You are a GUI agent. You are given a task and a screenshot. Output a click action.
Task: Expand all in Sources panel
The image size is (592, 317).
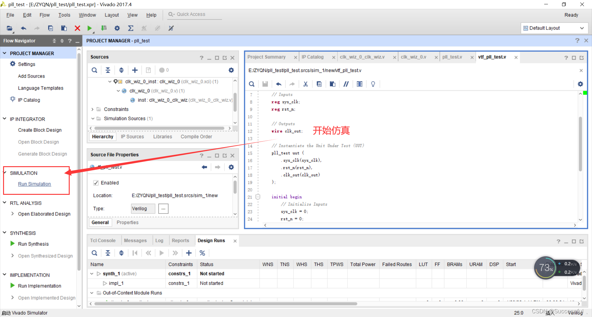(x=121, y=70)
